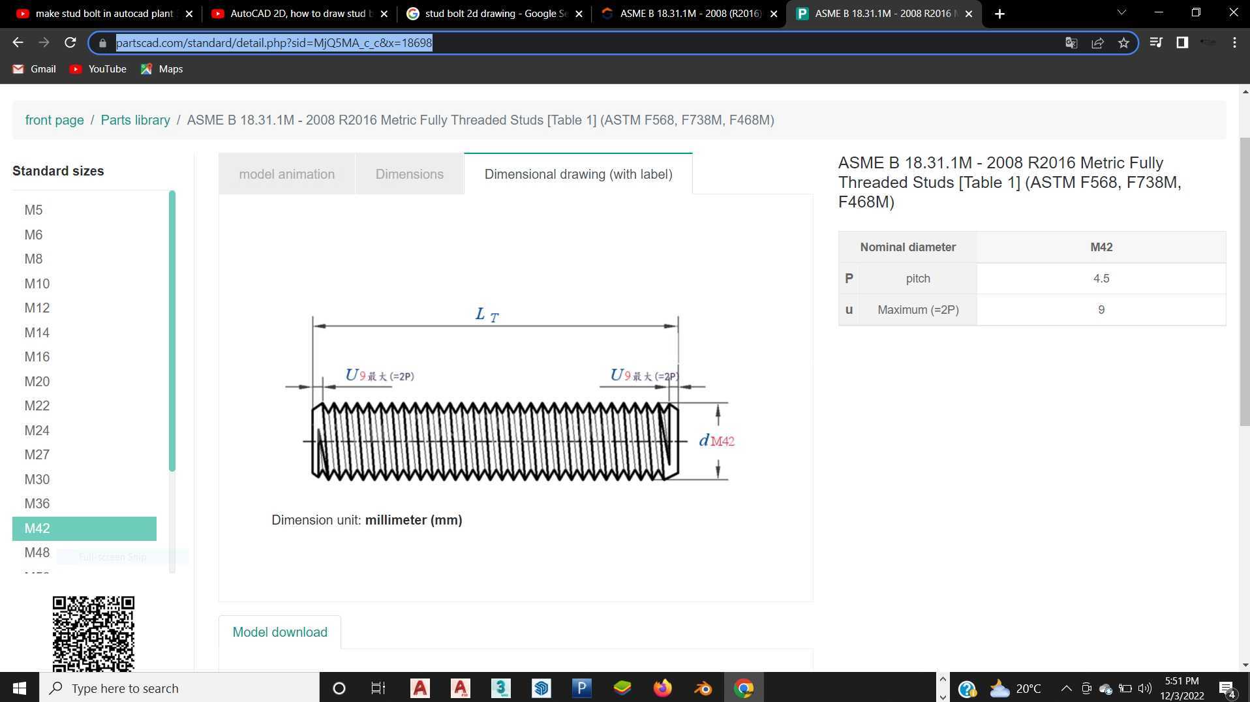Open a new browser tab
Screen dimensions: 1250x702
click(999, 14)
